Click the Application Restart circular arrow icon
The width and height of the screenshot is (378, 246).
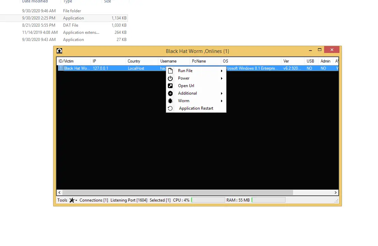[x=170, y=108]
